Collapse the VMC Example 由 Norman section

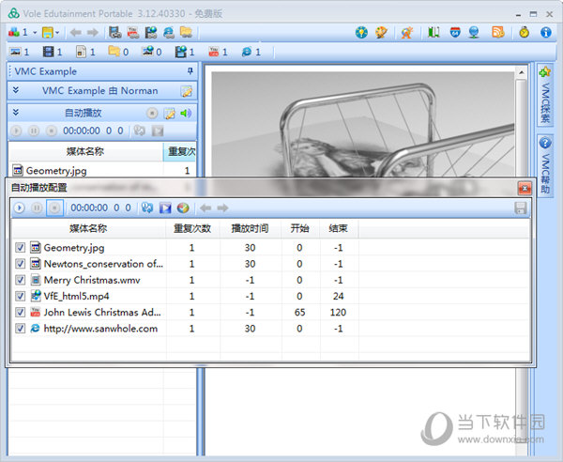click(x=15, y=91)
